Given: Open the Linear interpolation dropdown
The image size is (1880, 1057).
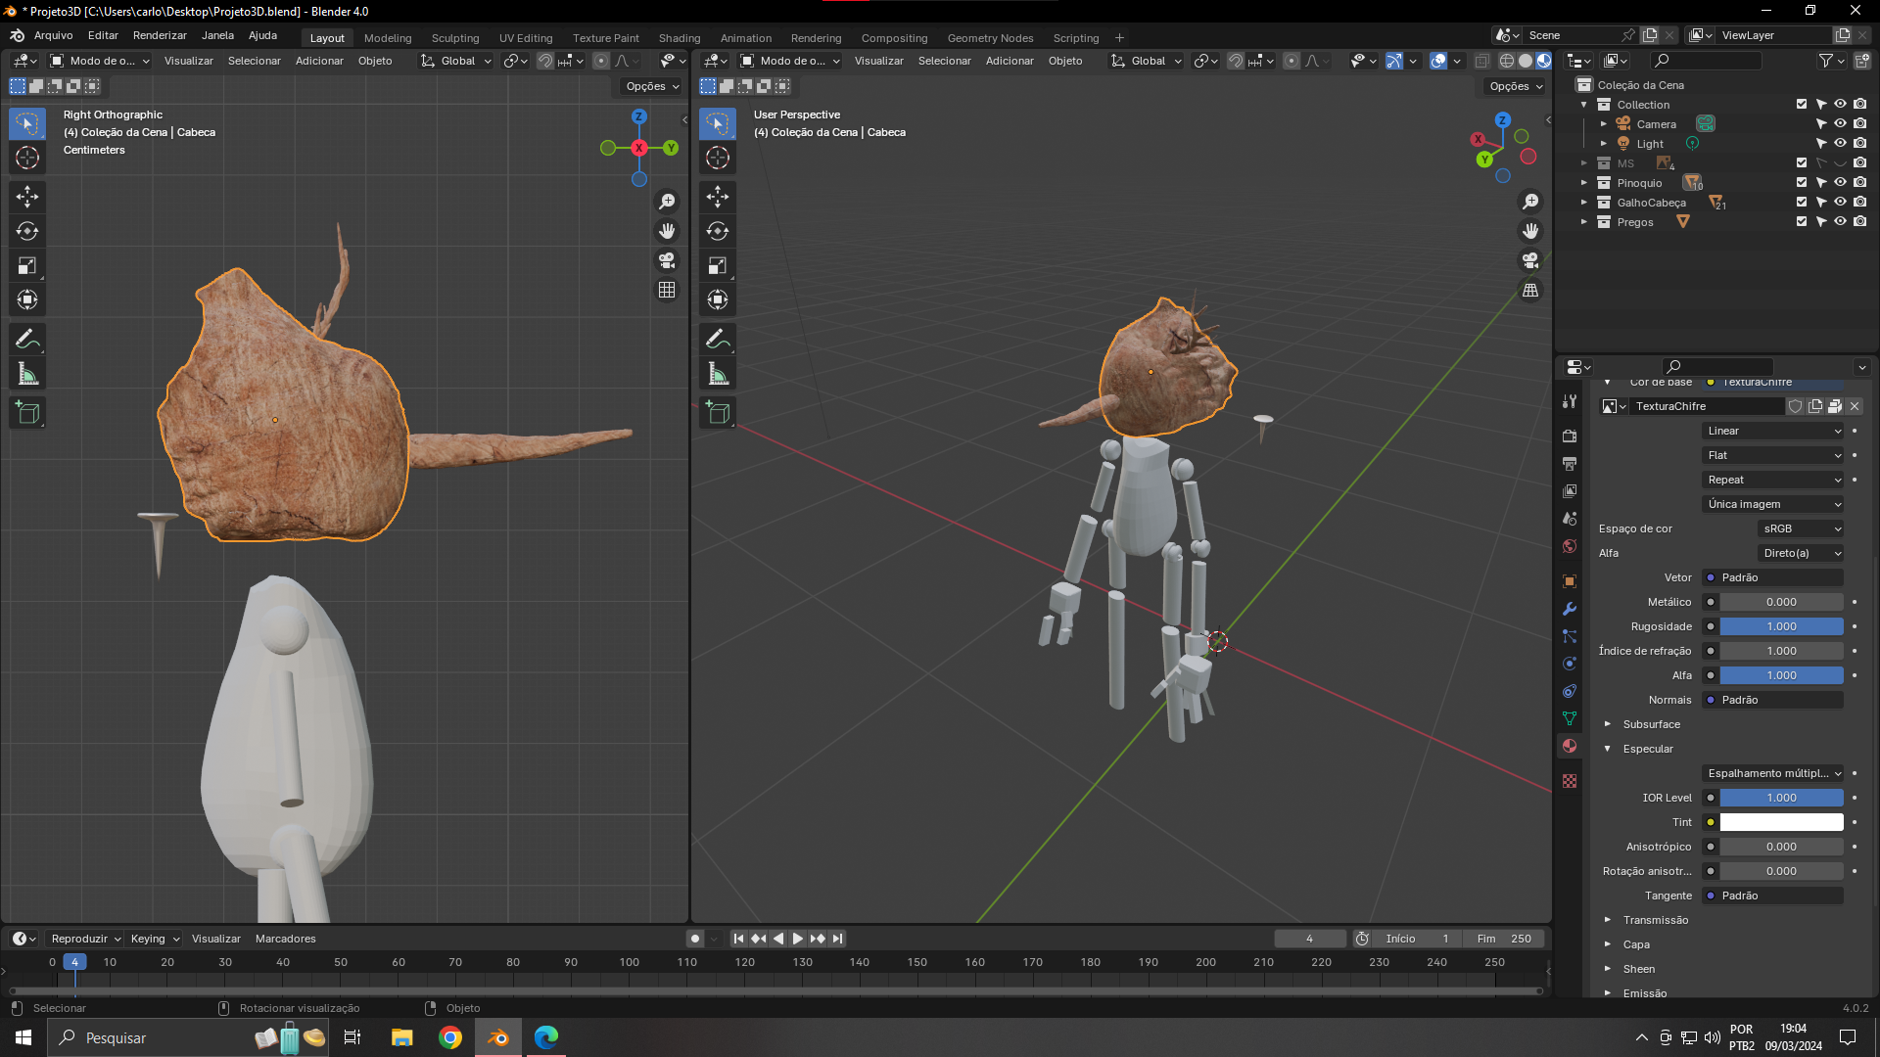Looking at the screenshot, I should [1773, 431].
